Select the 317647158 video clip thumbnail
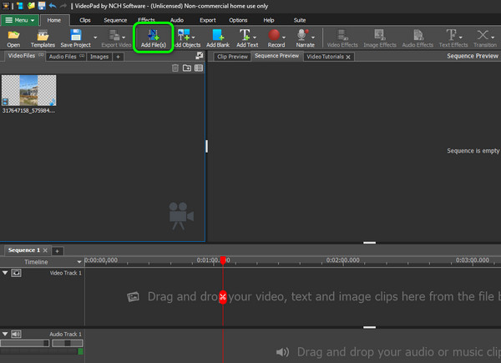501x363 pixels. 28,90
